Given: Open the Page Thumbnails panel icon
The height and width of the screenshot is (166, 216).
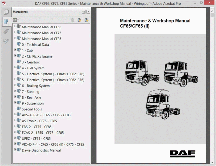Looking at the screenshot, I should click(6, 12).
